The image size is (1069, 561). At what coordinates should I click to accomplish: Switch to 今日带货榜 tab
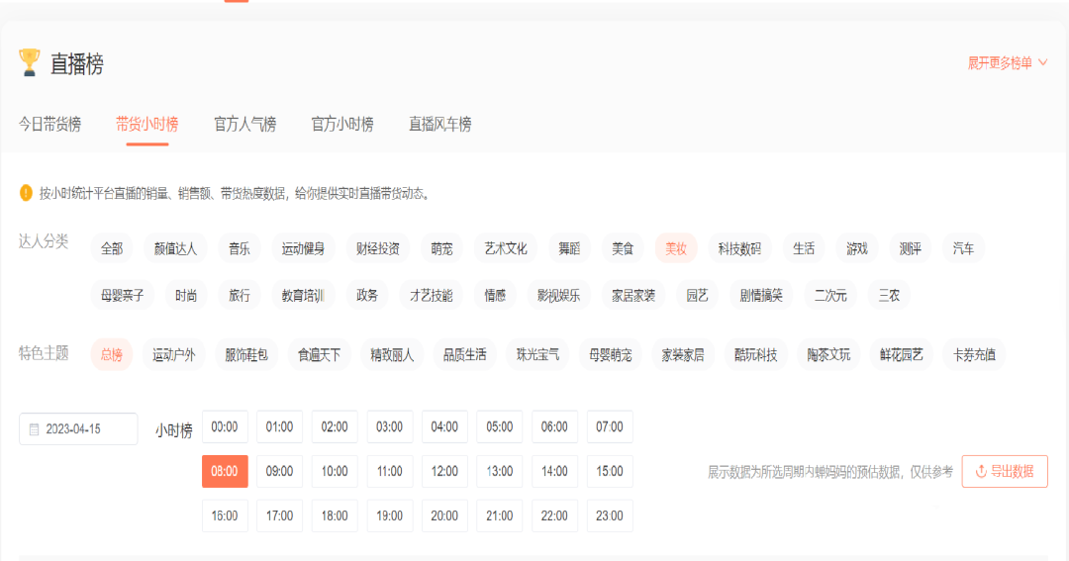click(x=49, y=125)
